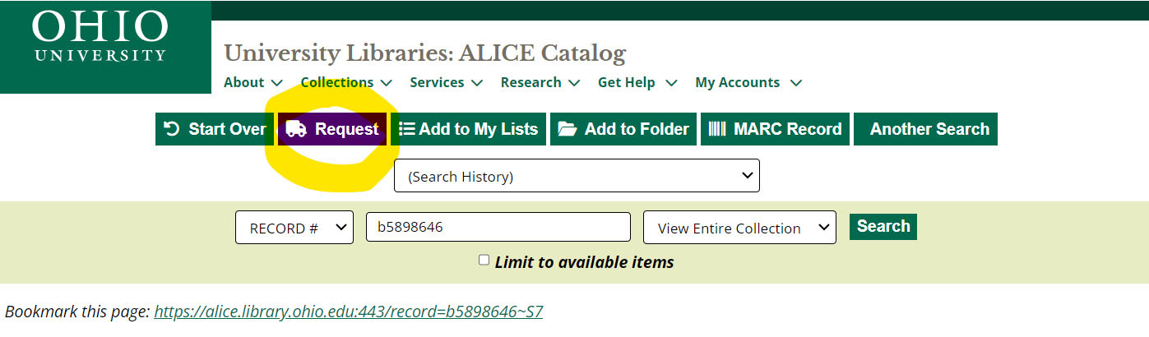Click the MARC Record barcode icon

coord(717,129)
